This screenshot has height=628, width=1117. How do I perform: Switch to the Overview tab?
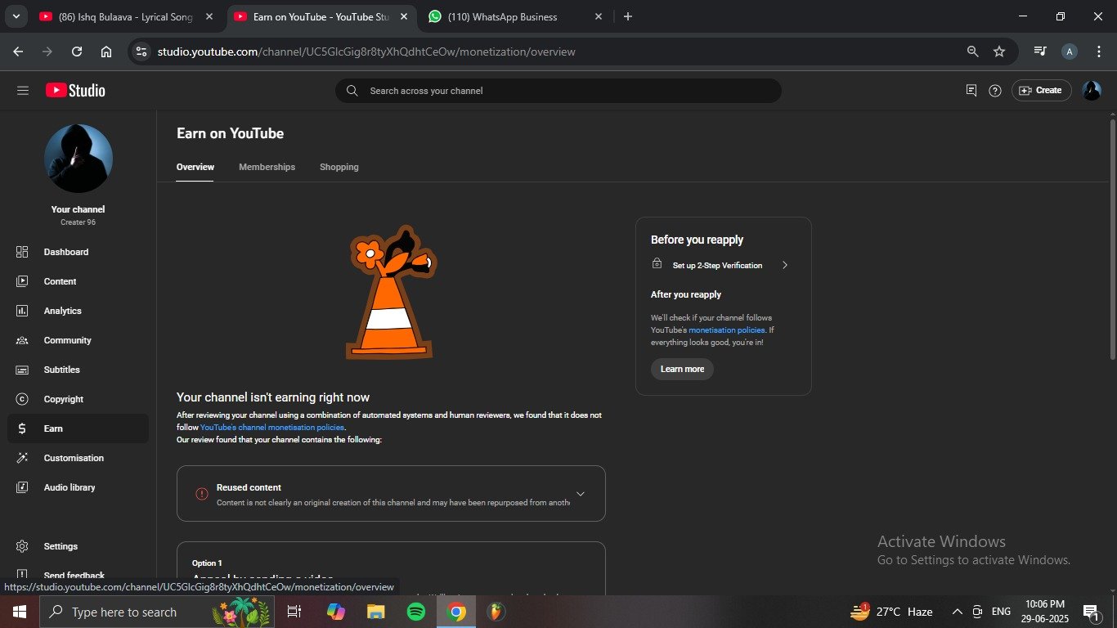(195, 167)
